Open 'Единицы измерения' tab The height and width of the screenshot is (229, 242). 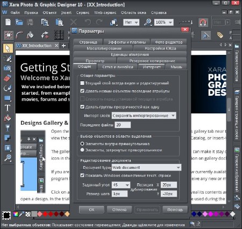click(130, 54)
